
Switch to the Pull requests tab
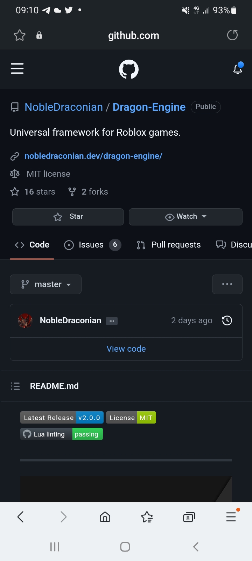tap(169, 245)
